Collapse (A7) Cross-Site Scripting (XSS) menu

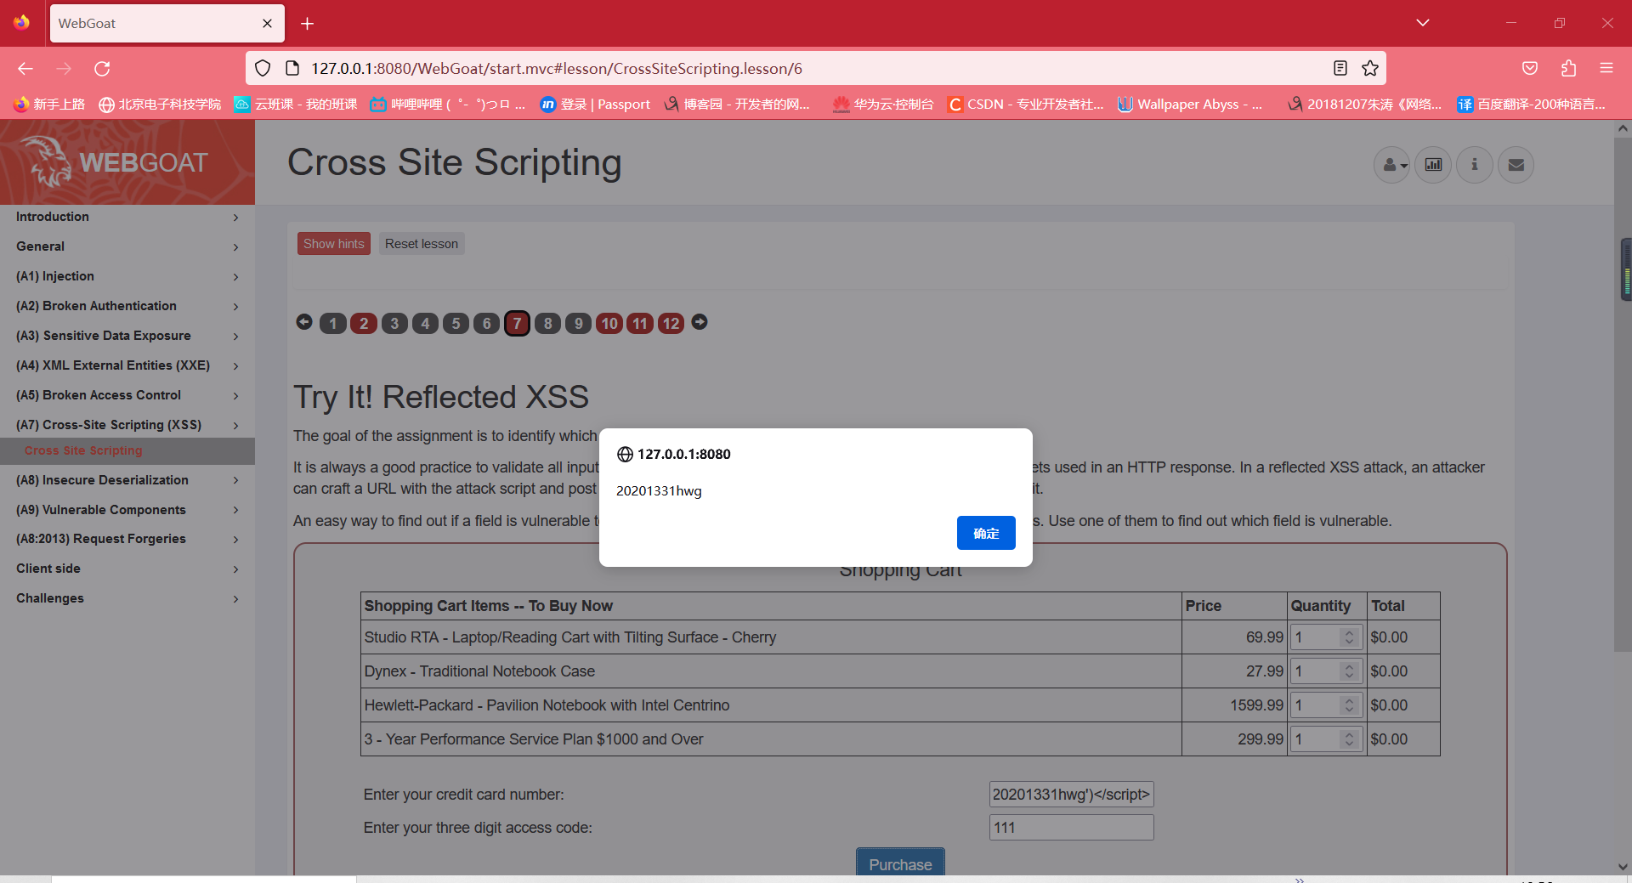point(127,425)
